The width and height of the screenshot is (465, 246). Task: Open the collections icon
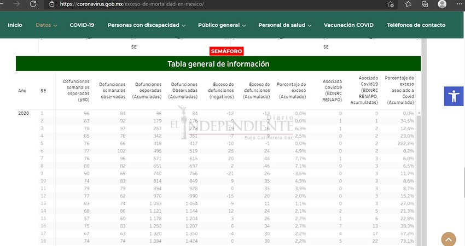point(425,4)
